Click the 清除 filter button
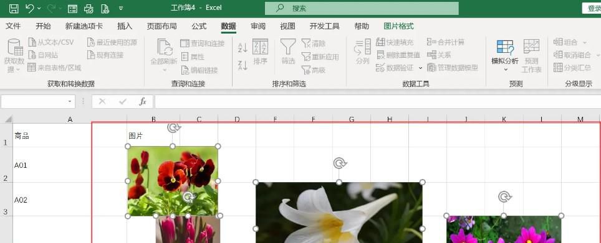Viewport: 601px width, 243px height. [x=314, y=43]
